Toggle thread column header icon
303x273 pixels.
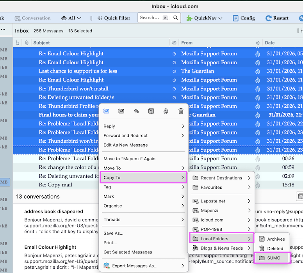coord(18,43)
